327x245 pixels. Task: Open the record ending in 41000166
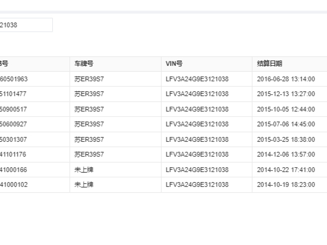tap(14, 170)
